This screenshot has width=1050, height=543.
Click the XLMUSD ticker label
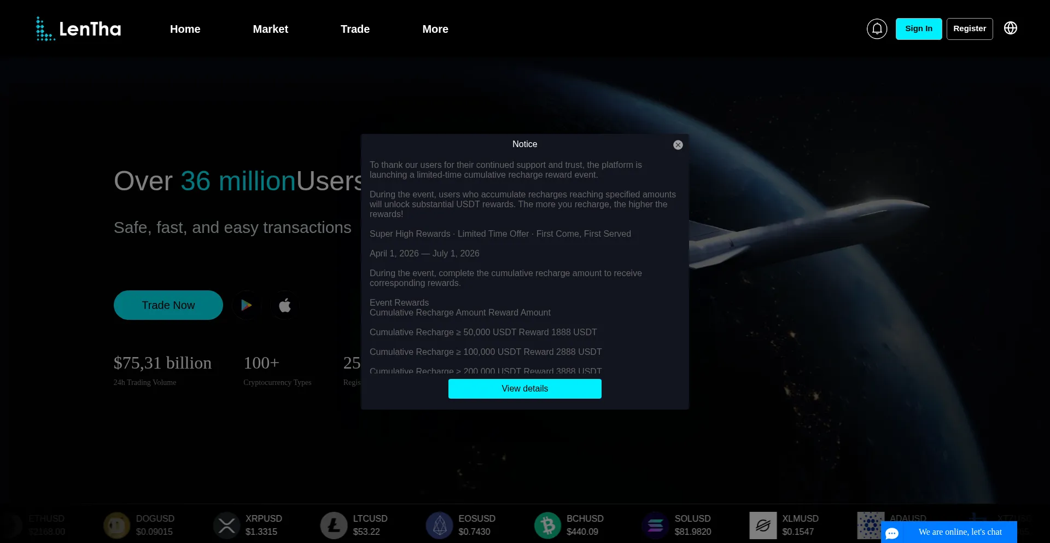pos(801,518)
